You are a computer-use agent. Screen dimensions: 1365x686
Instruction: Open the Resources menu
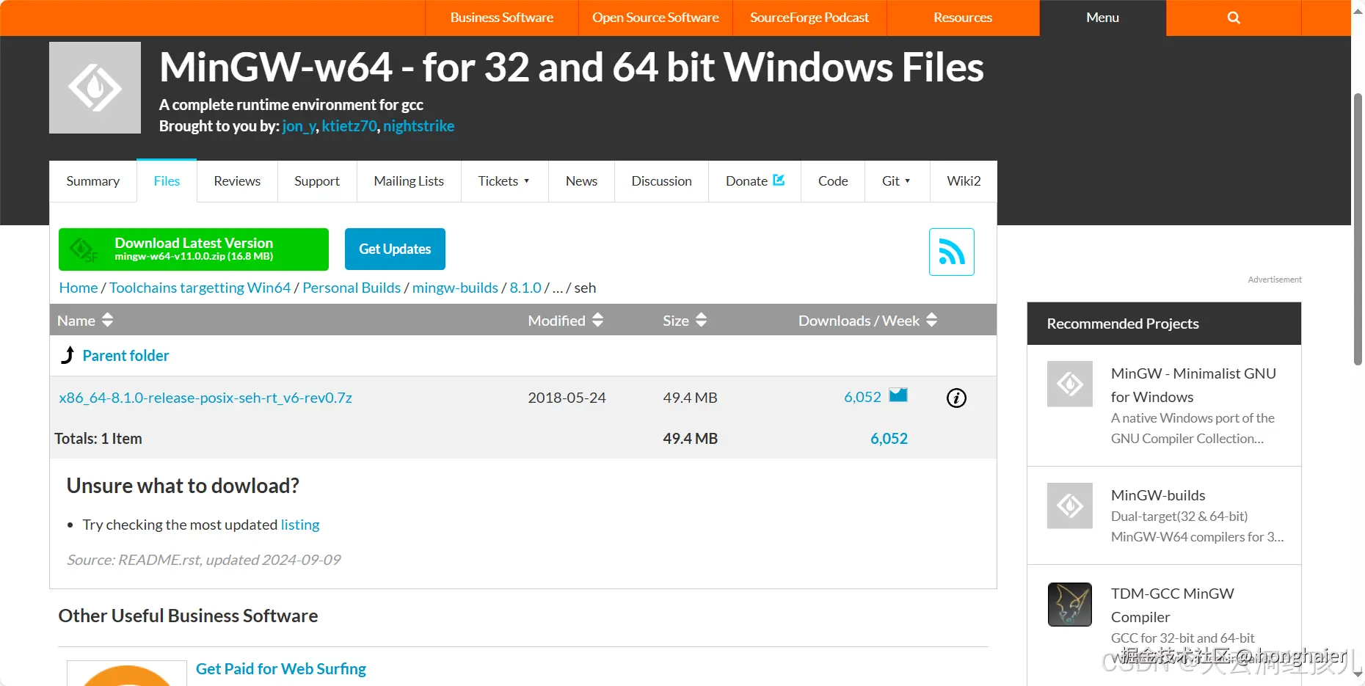pos(963,18)
